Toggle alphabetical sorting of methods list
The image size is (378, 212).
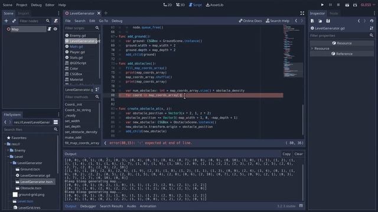point(97,90)
